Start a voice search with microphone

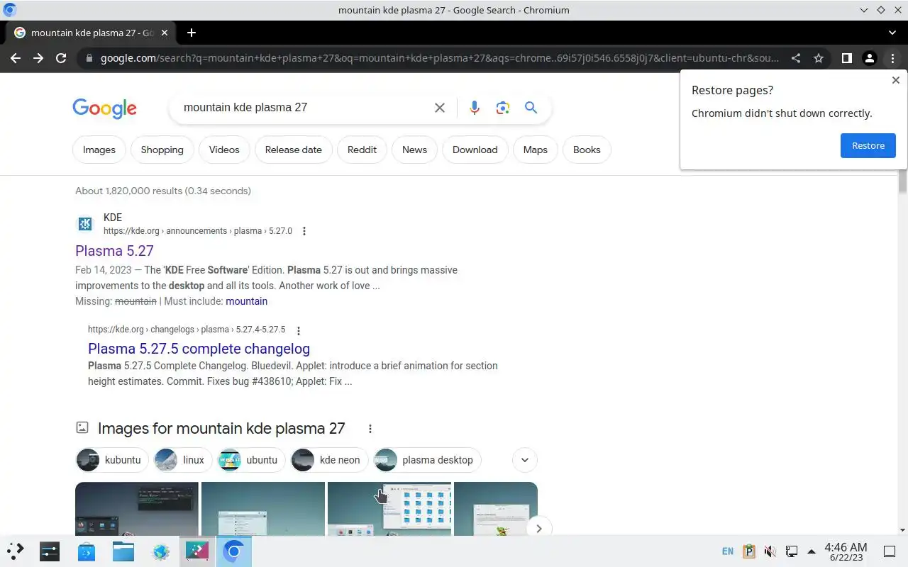pos(475,108)
